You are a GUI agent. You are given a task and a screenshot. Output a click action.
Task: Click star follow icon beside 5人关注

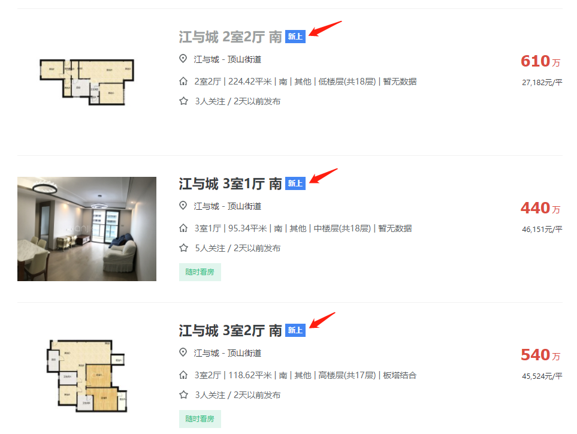coord(183,248)
